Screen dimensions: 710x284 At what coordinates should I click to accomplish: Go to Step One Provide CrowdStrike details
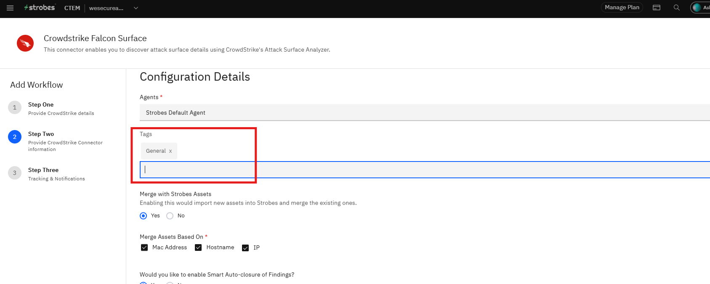tap(61, 108)
